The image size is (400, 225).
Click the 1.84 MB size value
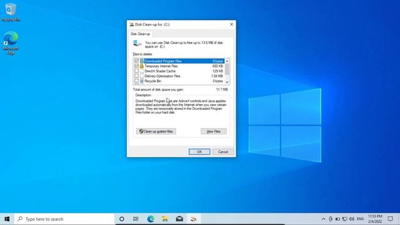[x=217, y=76]
